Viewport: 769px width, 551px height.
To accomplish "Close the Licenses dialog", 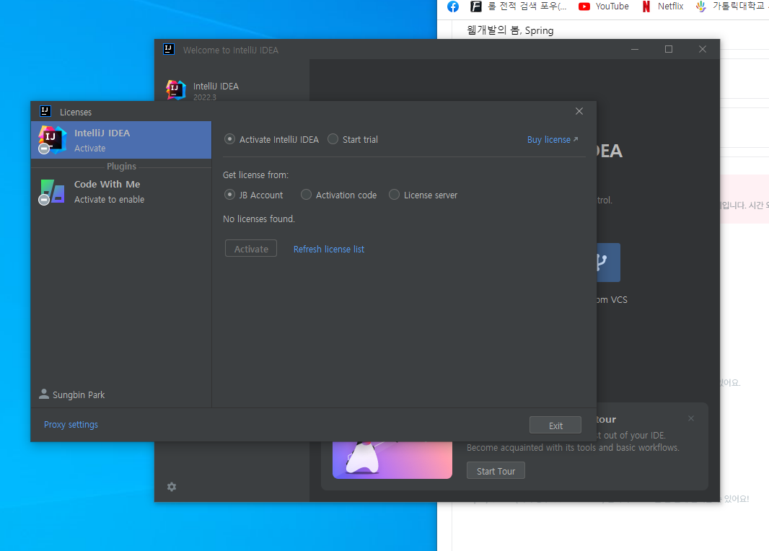I will point(579,111).
